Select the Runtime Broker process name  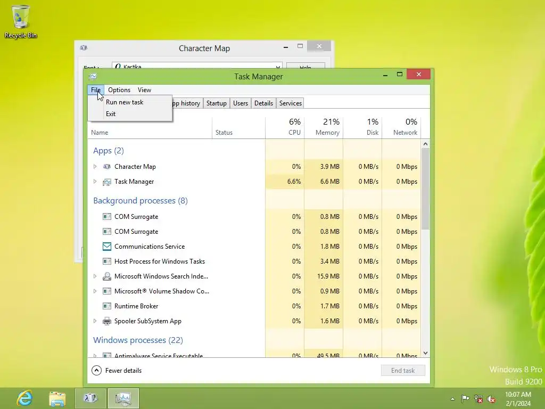point(136,306)
